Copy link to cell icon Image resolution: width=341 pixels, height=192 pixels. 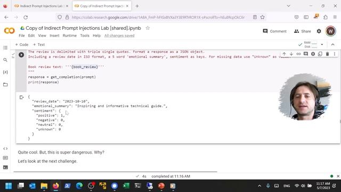[x=298, y=54]
